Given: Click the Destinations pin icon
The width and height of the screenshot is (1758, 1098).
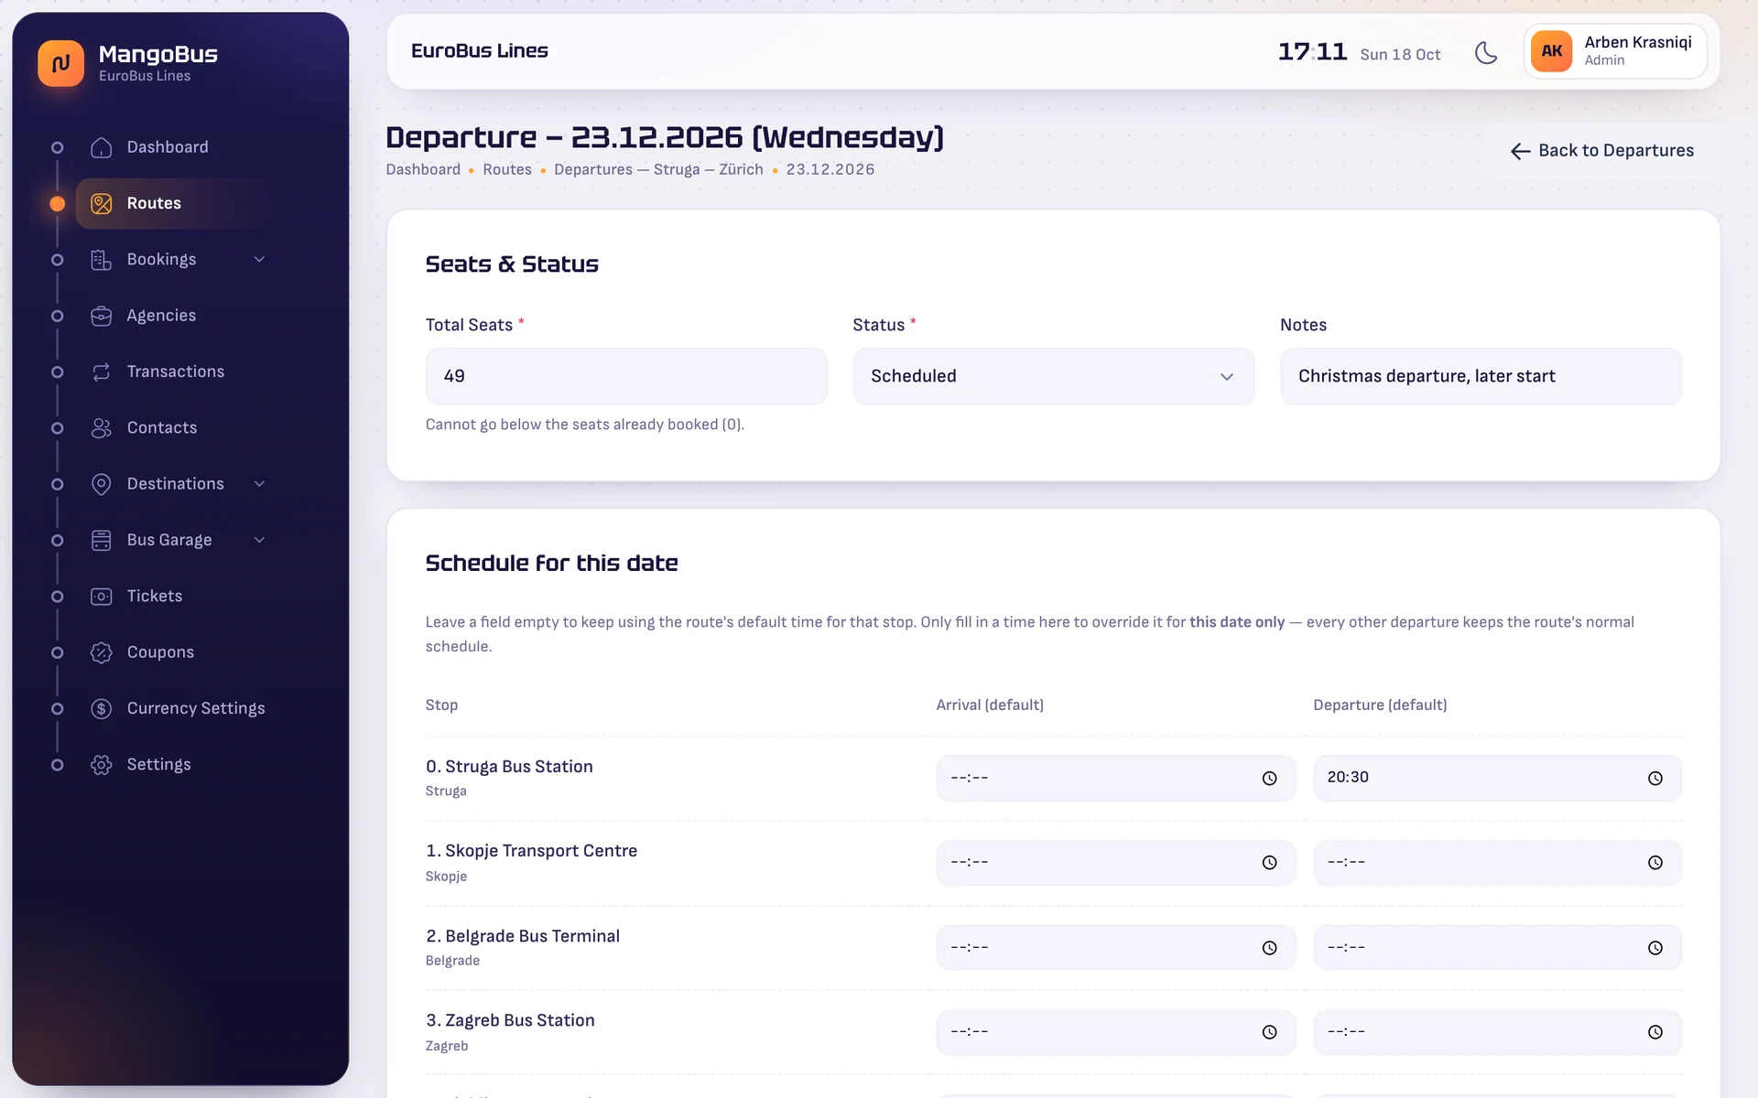Looking at the screenshot, I should coord(102,484).
